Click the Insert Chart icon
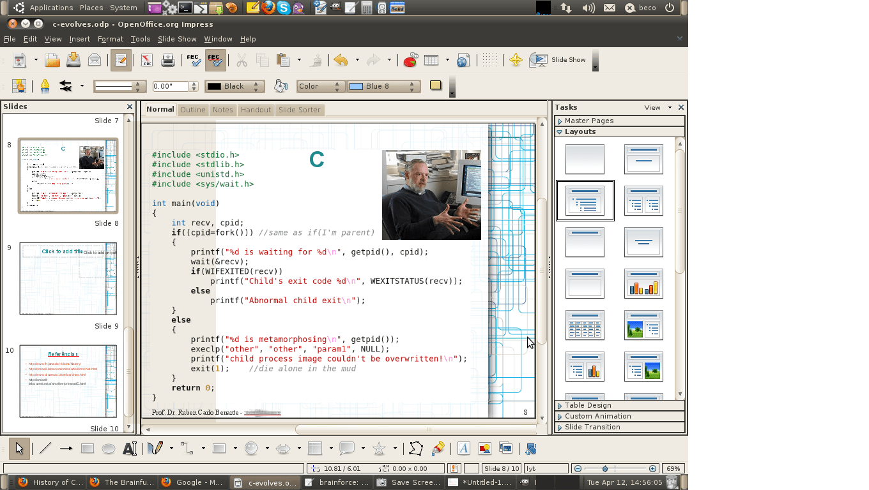This screenshot has width=869, height=490. (410, 60)
